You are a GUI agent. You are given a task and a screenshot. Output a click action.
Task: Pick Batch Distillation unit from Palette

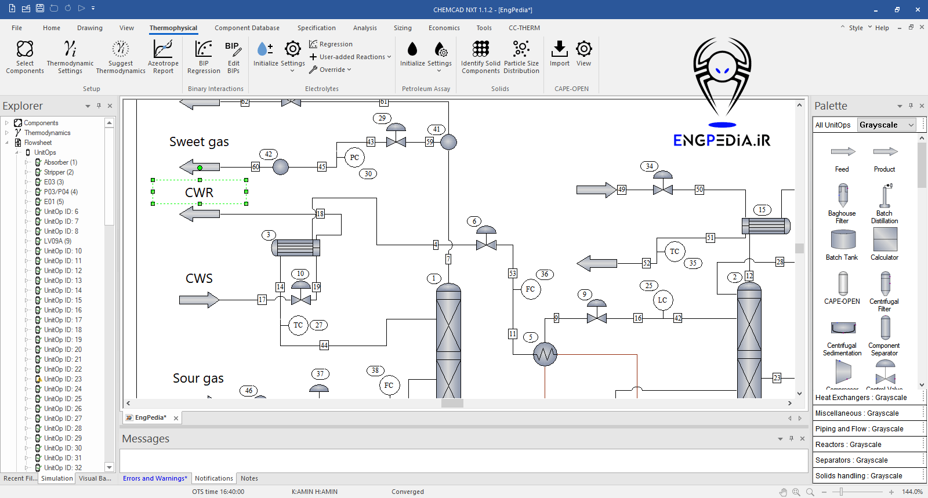884,203
